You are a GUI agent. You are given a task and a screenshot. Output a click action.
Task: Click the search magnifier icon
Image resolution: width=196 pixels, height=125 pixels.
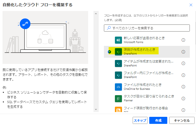109,28
